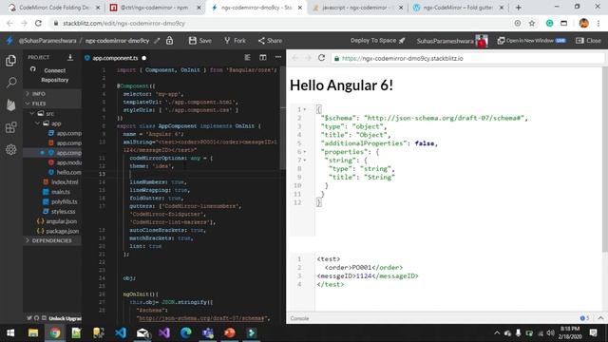Switch to CodeMirror Code Folding tab
Image resolution: width=608 pixels, height=342 pixels.
(x=54, y=8)
